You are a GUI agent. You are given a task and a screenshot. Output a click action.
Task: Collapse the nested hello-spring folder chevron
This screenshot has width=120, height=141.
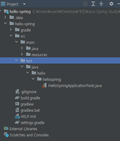[5, 23]
